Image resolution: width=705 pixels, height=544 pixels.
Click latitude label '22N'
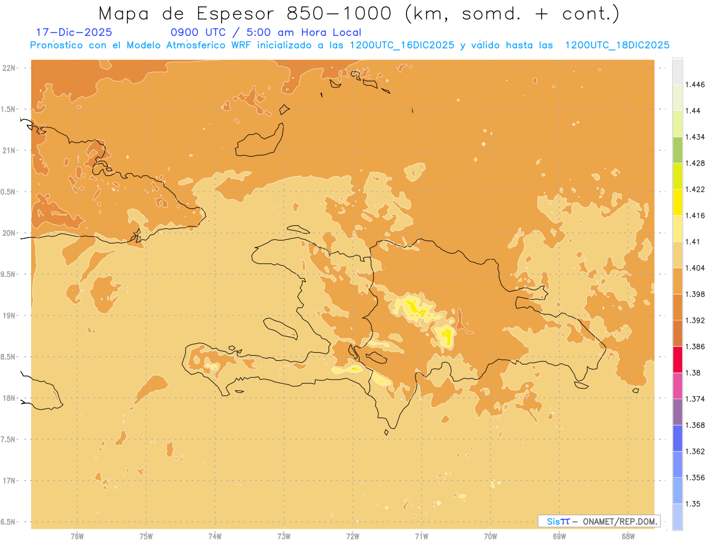pyautogui.click(x=10, y=68)
